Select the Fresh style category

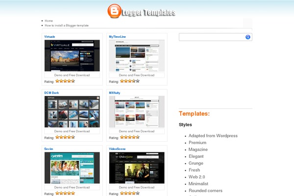pyautogui.click(x=194, y=170)
